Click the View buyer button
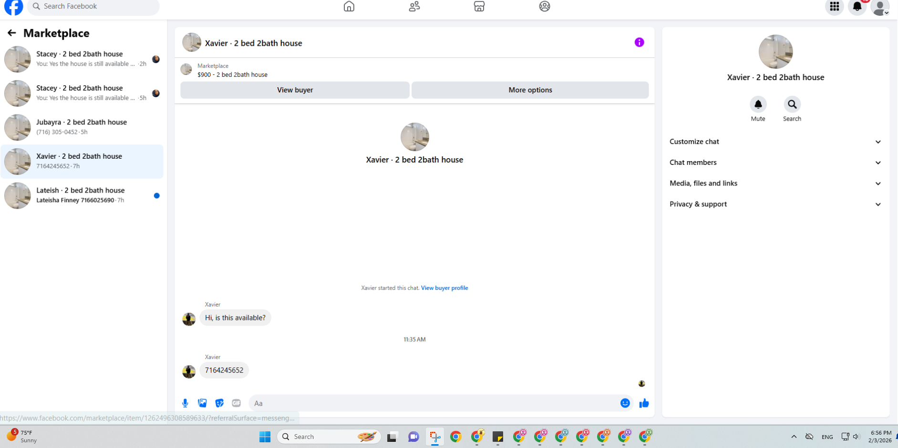Viewport: 898px width, 448px height. coord(295,90)
